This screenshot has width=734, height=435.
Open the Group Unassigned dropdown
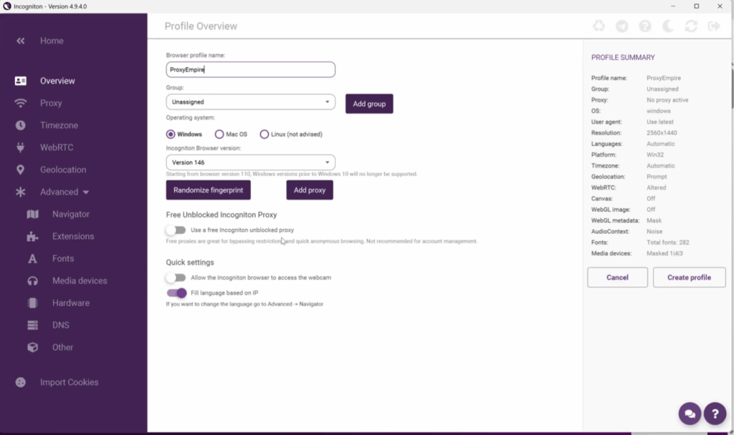250,102
